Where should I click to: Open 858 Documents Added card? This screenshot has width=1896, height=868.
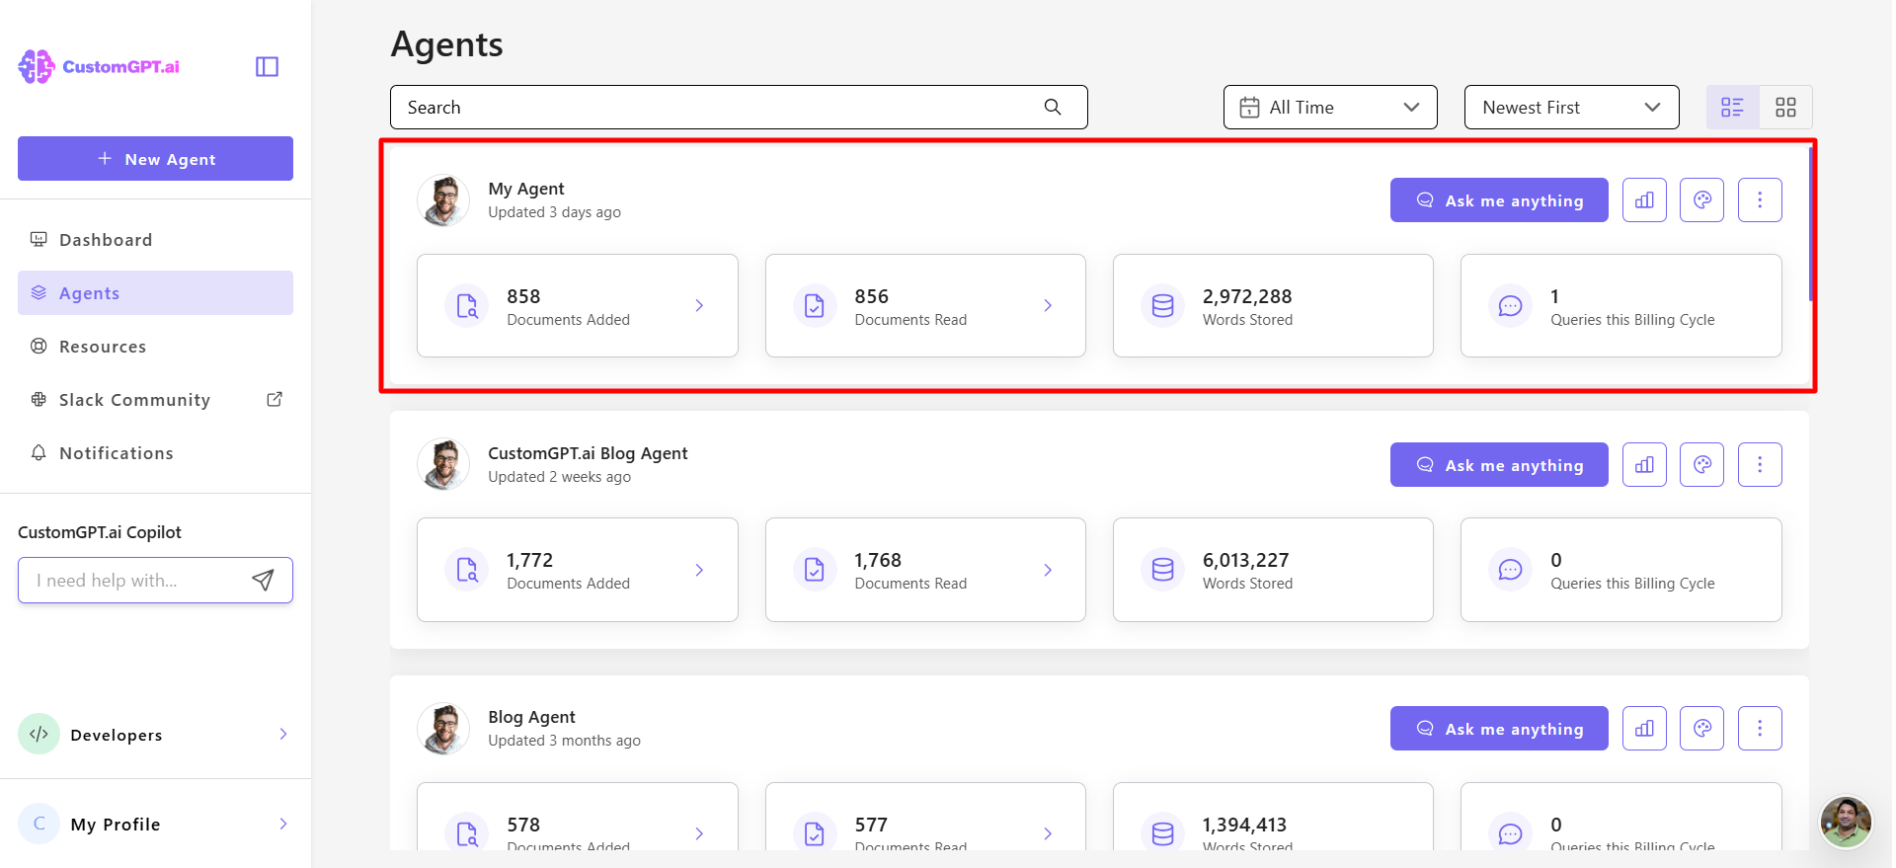tap(578, 306)
